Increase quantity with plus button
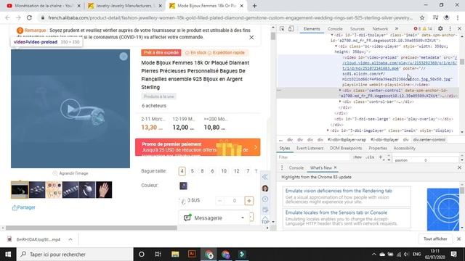465x261 pixels. pos(248,201)
